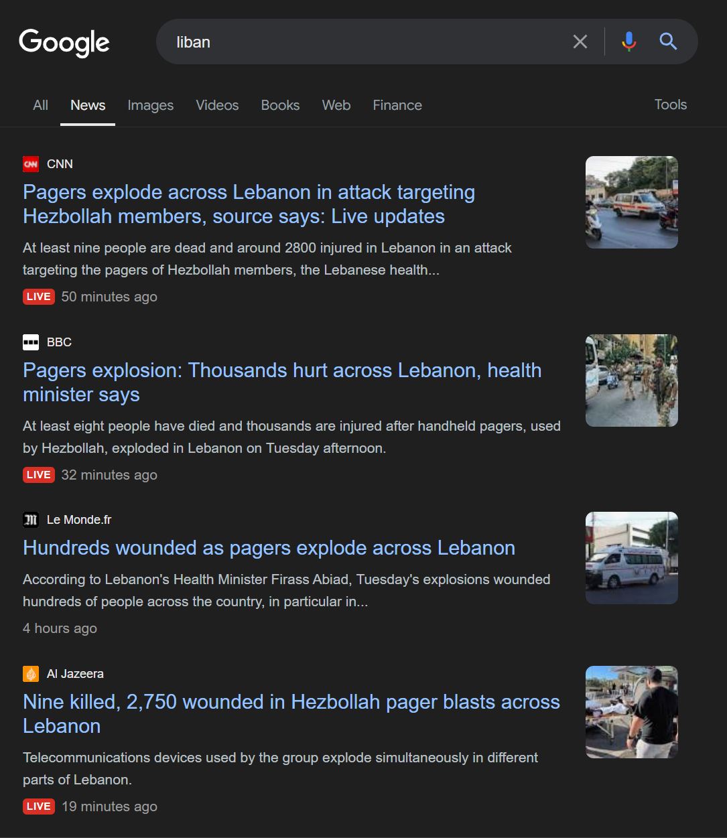Switch to the Images tab
Image resolution: width=727 pixels, height=838 pixels.
click(151, 105)
